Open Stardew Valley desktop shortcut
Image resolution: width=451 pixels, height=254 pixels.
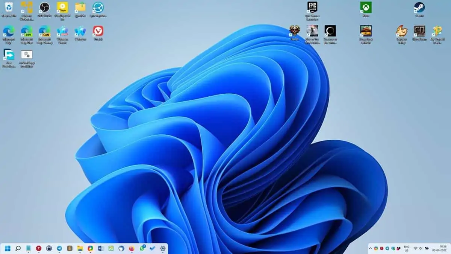[x=401, y=31]
